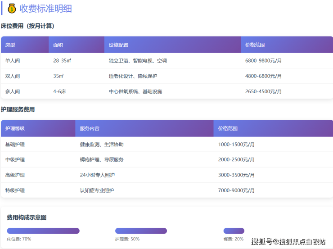
Task: Click the 床位费 70% progress bar
Action: click(x=43, y=231)
